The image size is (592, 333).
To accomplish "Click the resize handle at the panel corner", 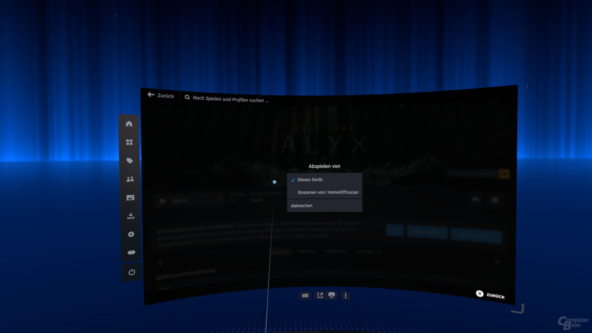I will click(518, 309).
